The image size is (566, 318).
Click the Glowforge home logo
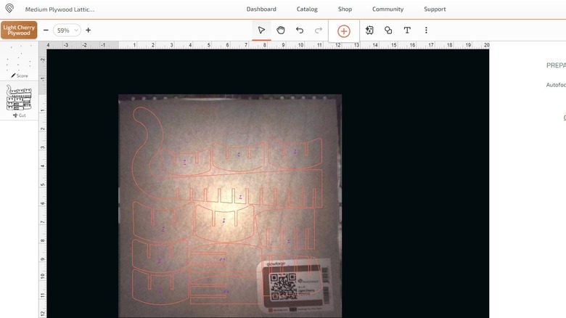(x=9, y=9)
